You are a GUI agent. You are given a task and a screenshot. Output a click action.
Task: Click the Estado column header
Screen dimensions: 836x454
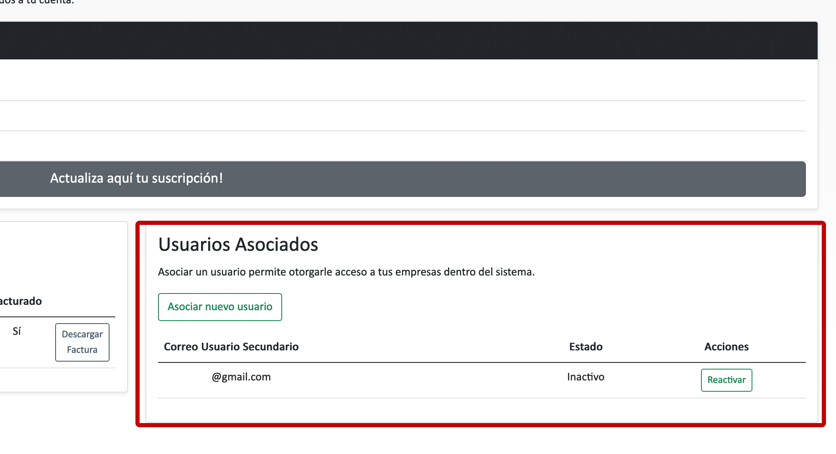coord(586,347)
